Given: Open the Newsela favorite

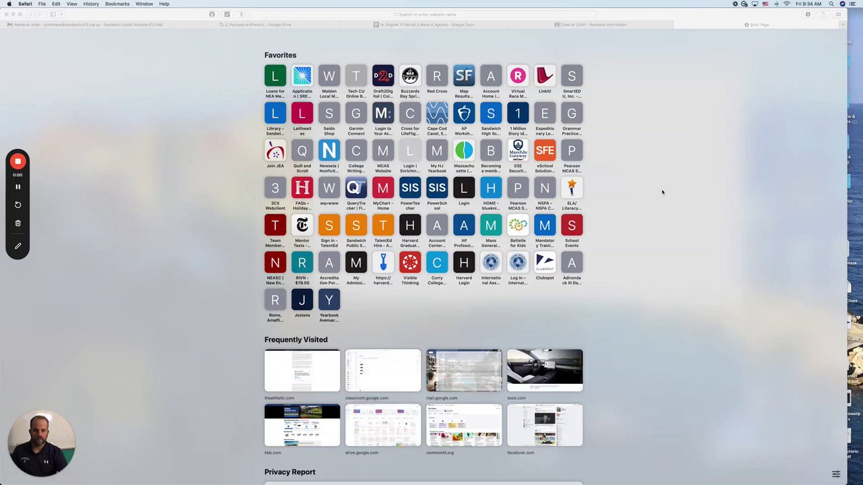Looking at the screenshot, I should coord(329,151).
